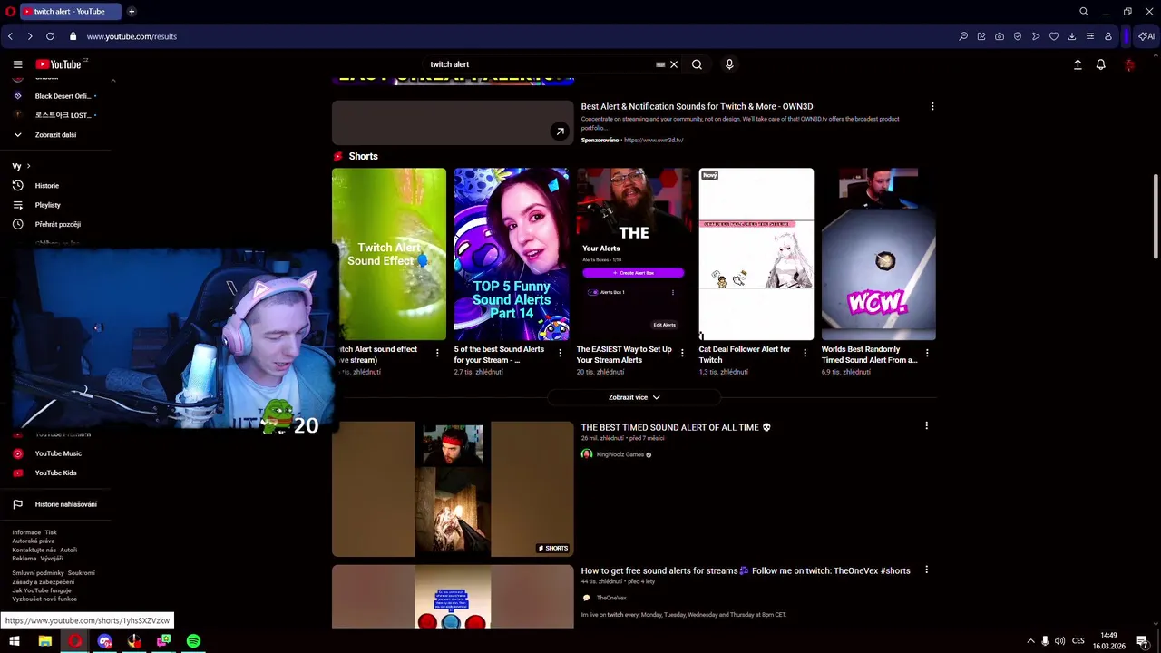This screenshot has height=653, width=1161.
Task: Go back with browser back arrow
Action: click(10, 36)
